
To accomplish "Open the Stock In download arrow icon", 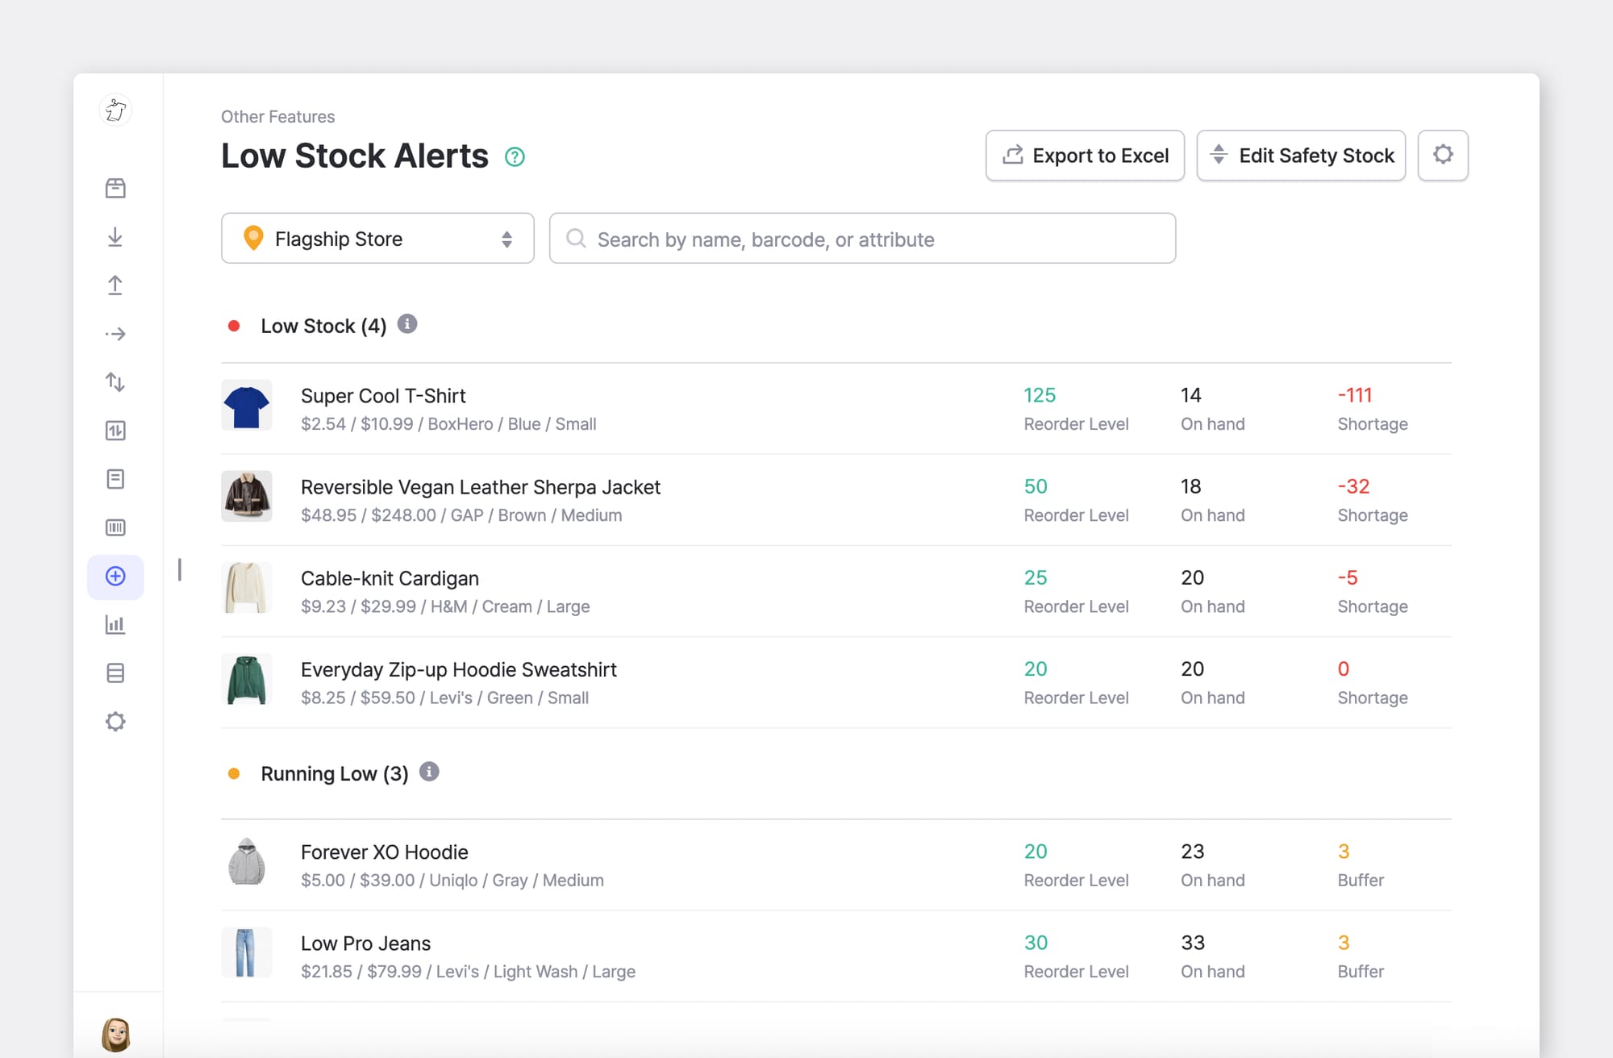I will coord(115,236).
